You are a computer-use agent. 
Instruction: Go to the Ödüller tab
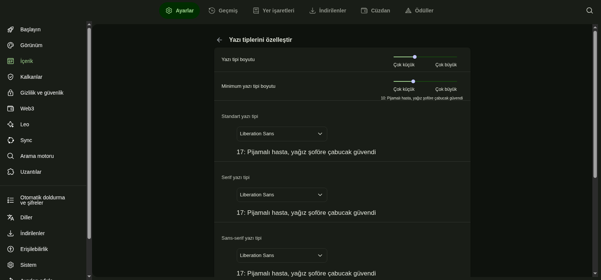coord(419,11)
